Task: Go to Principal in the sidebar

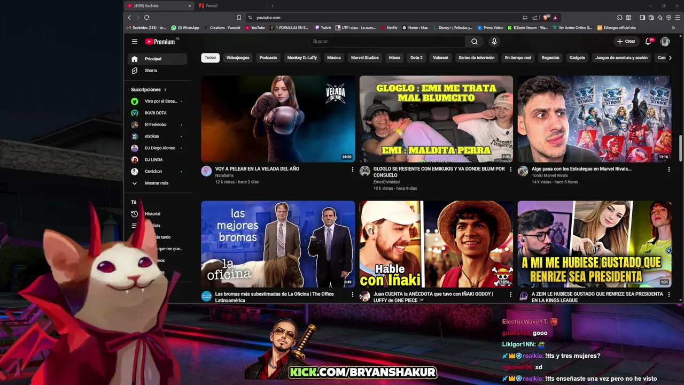Action: coord(157,59)
